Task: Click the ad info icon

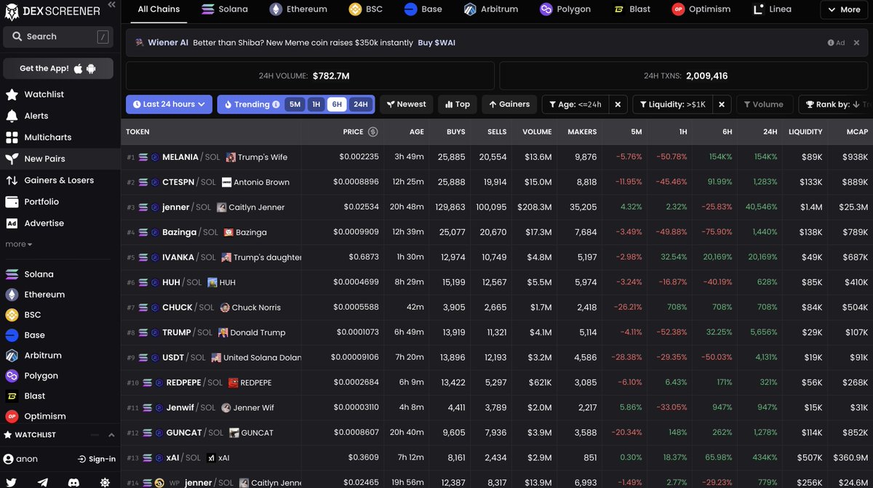Action: pos(831,43)
